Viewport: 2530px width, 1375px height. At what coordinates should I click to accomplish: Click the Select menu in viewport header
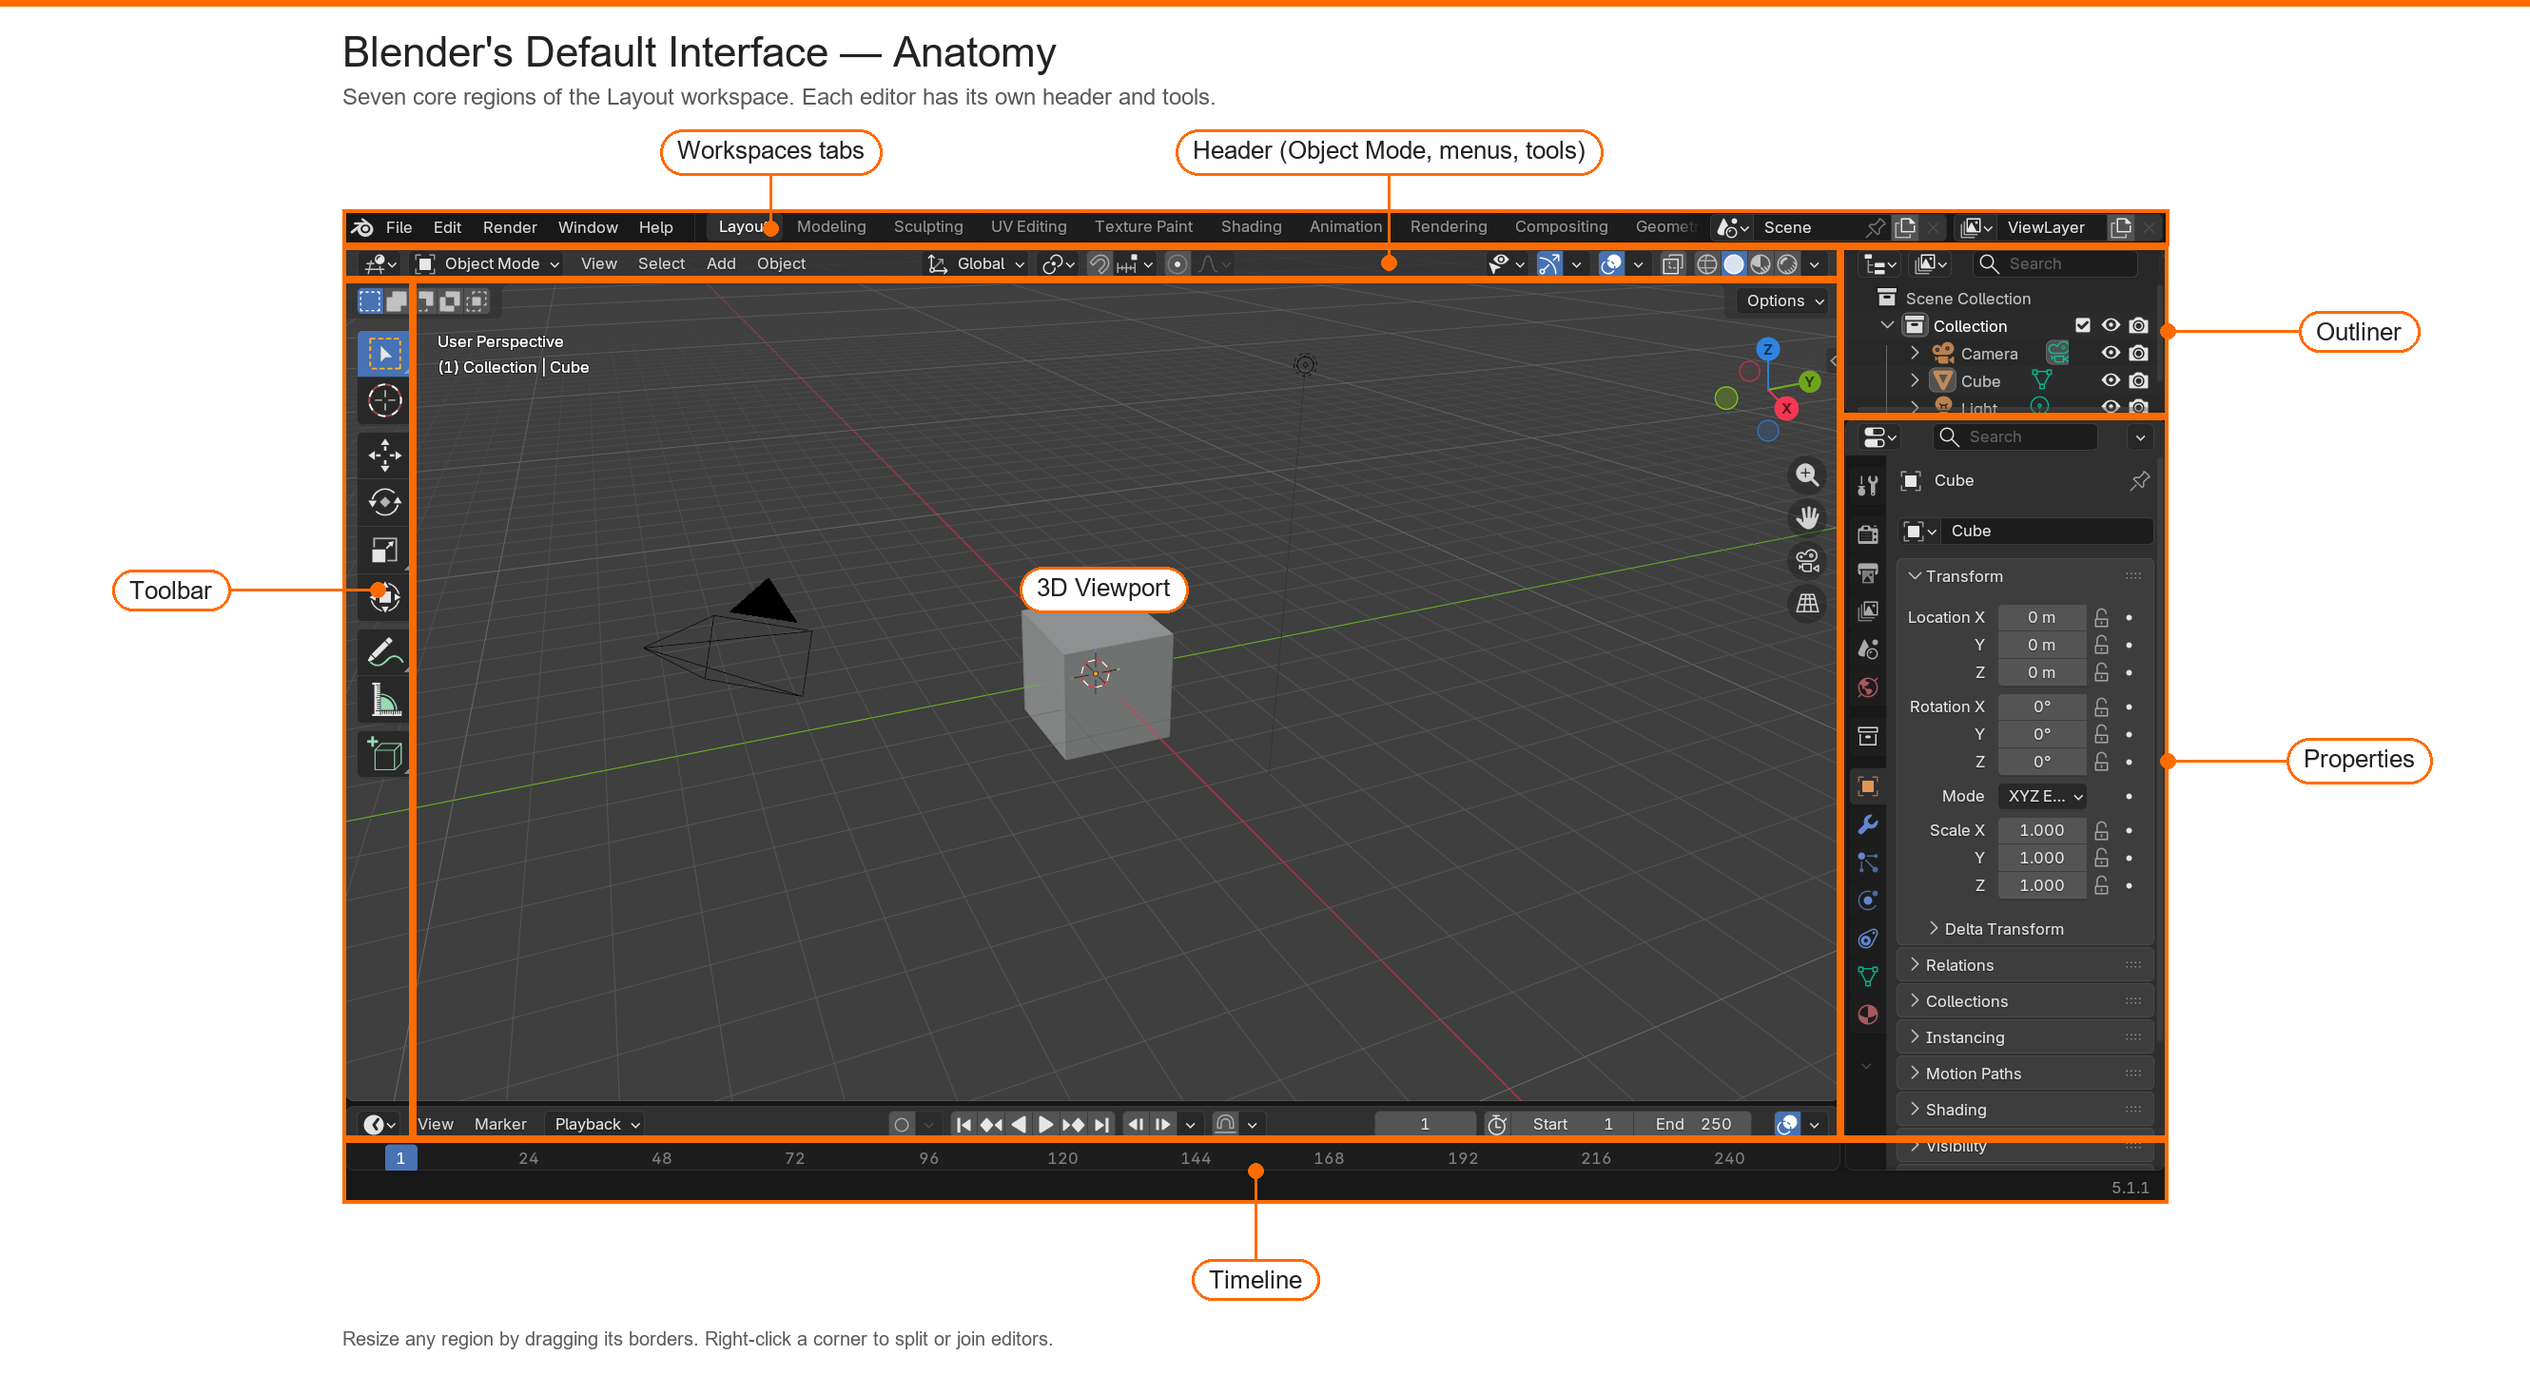click(661, 263)
